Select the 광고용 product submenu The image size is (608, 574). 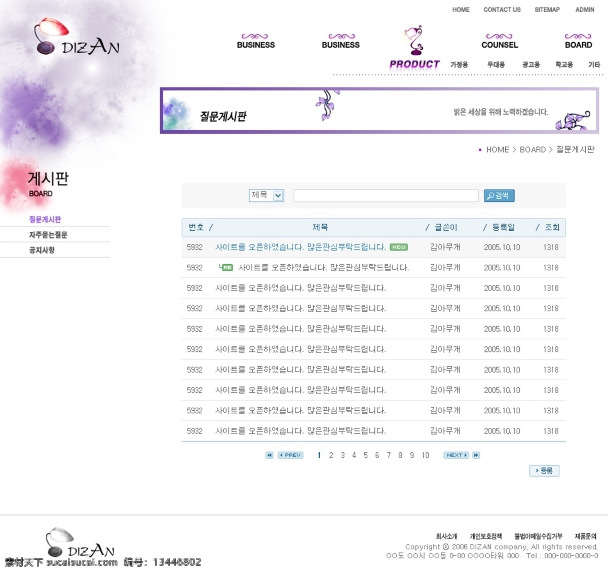(531, 65)
